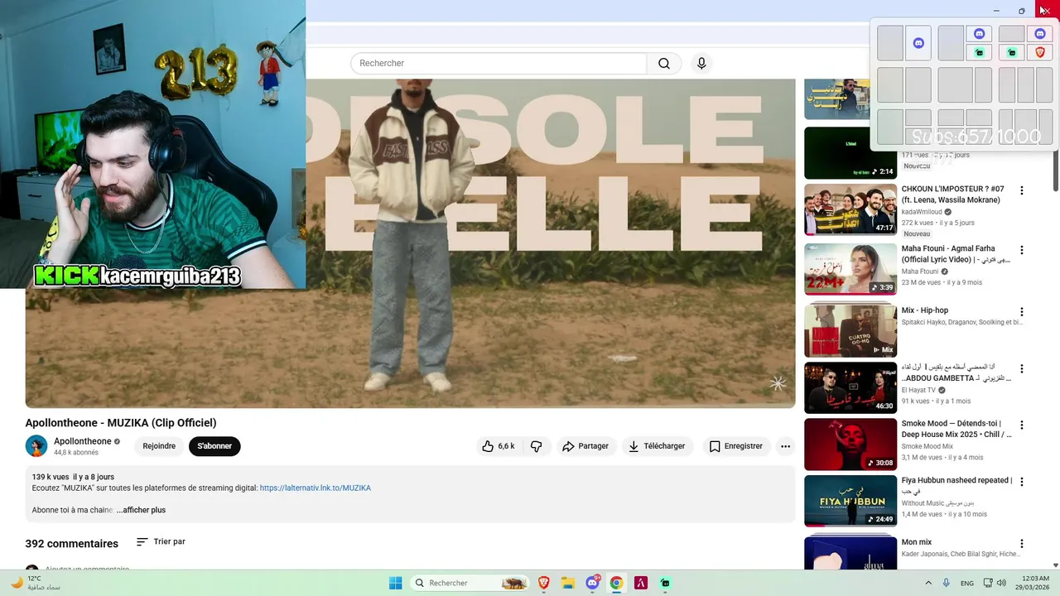Like the MUZIKA video
1060x596 pixels.
[498, 446]
